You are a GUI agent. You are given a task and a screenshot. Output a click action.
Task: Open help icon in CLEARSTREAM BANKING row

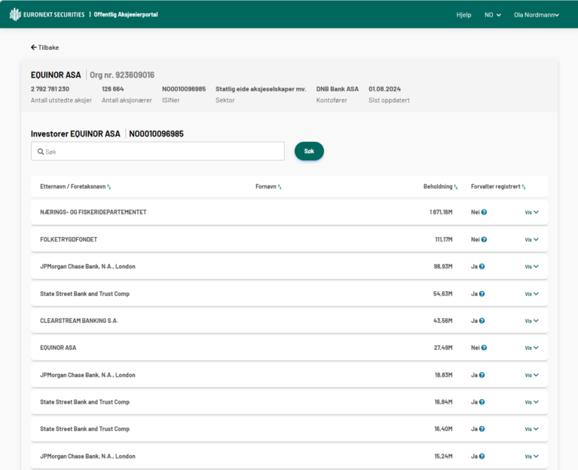tap(482, 321)
